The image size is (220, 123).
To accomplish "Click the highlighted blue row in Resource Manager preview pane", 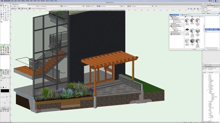I will [212, 29].
